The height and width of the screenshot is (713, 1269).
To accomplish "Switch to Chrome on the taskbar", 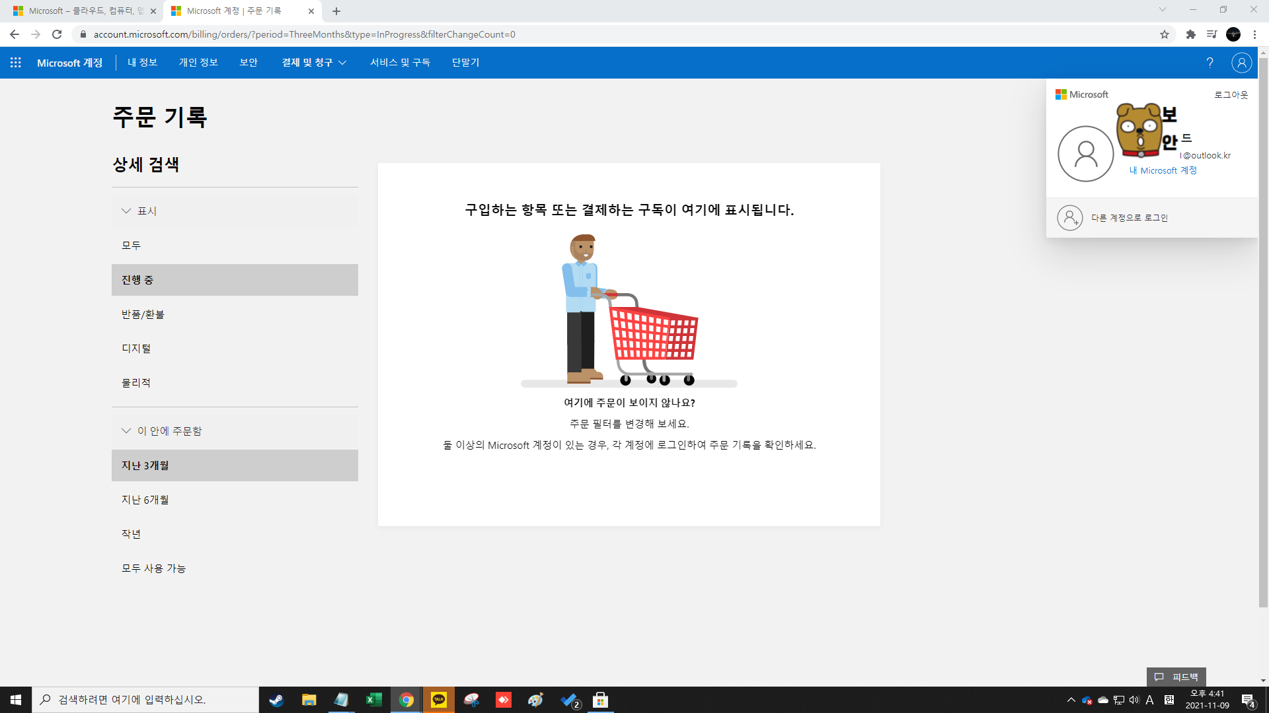I will tap(406, 700).
